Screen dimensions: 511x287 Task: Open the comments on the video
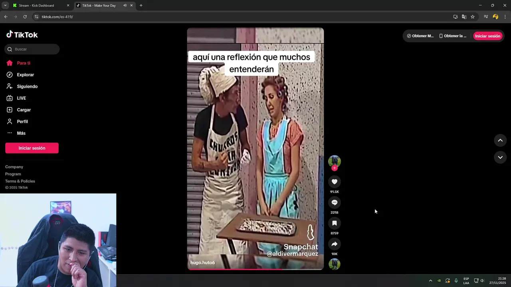(335, 202)
